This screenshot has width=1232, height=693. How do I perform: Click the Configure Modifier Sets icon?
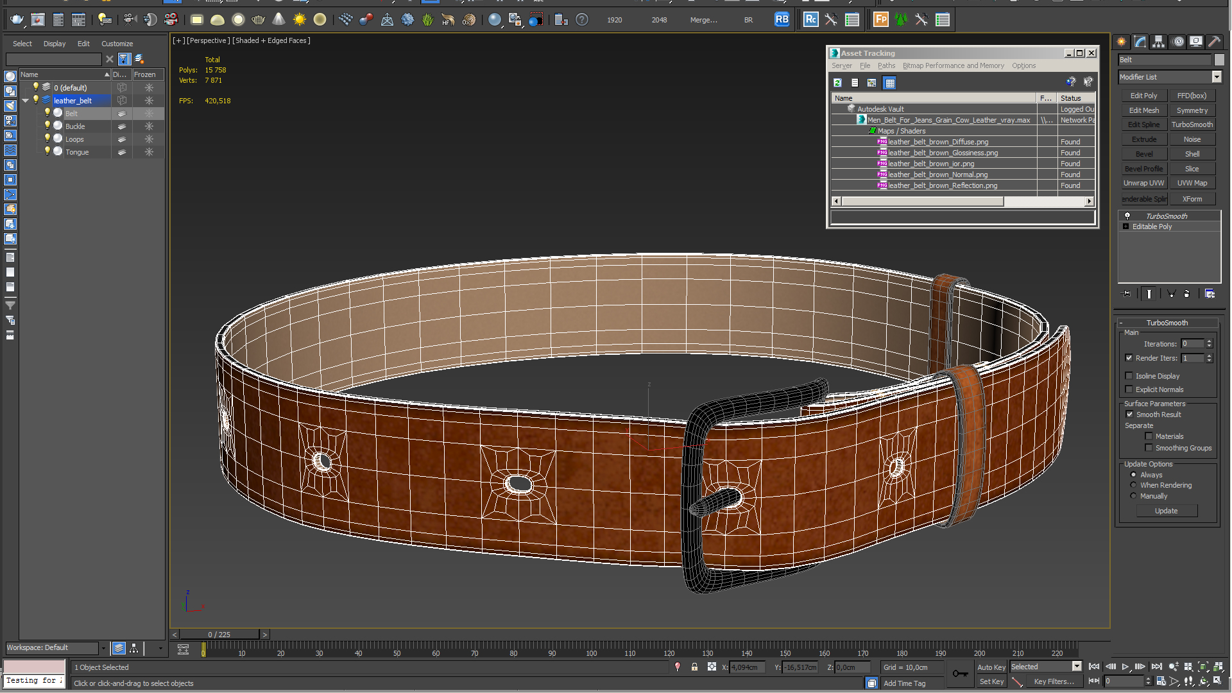pyautogui.click(x=1210, y=294)
